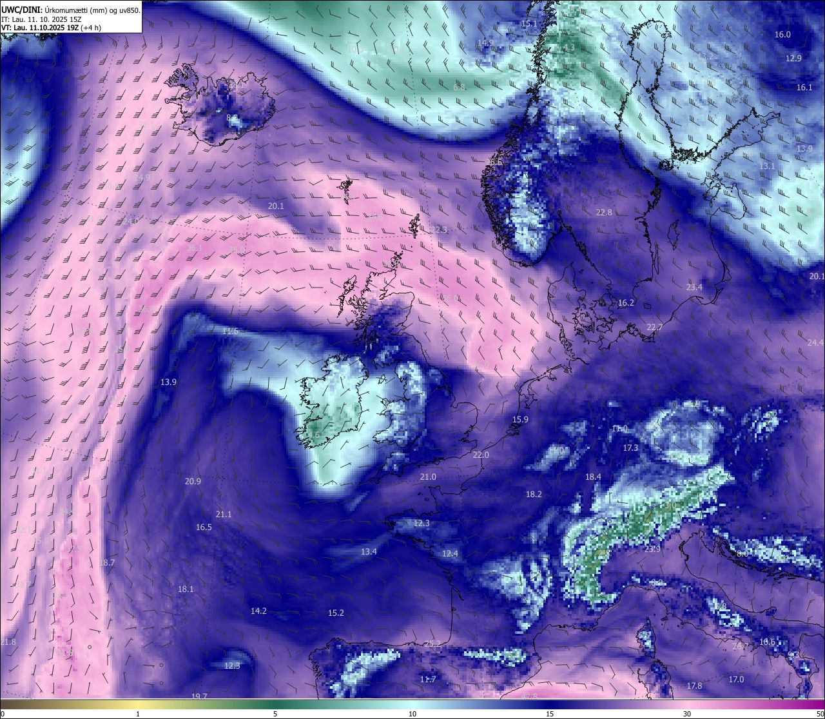Click the map value 12.4

[x=450, y=554]
